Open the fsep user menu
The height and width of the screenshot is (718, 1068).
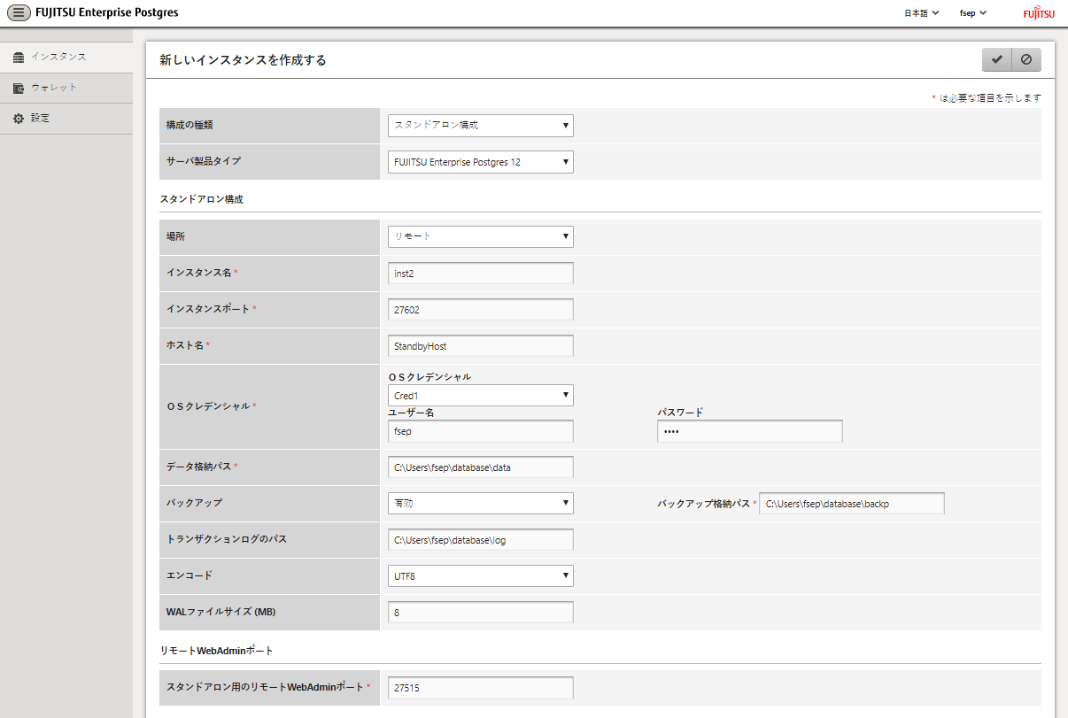(x=973, y=13)
